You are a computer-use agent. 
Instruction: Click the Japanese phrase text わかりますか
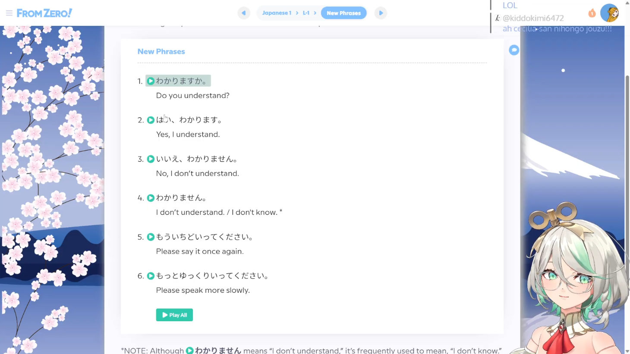pyautogui.click(x=181, y=81)
